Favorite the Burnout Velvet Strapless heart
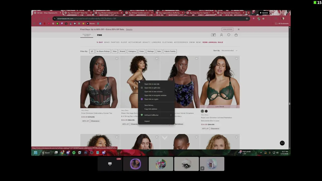 tap(196, 59)
